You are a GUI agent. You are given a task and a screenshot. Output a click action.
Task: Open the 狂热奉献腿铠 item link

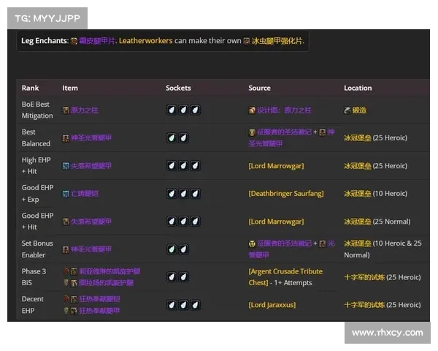[x=99, y=299]
